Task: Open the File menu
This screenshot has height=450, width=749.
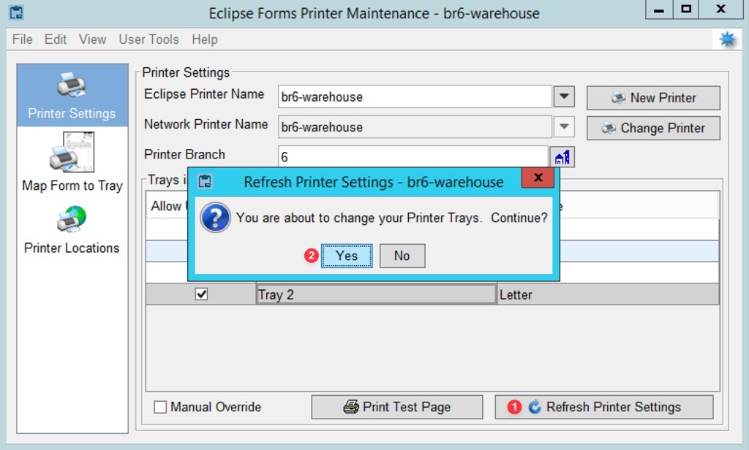Action: (x=23, y=39)
